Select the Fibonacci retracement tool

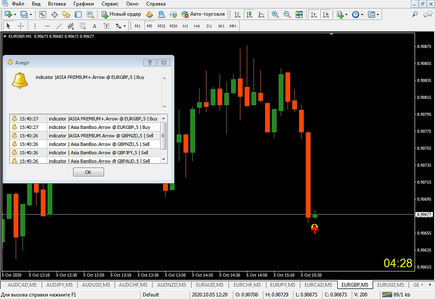83,26
